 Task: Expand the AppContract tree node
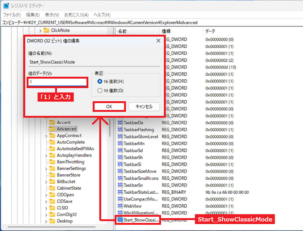46,136
